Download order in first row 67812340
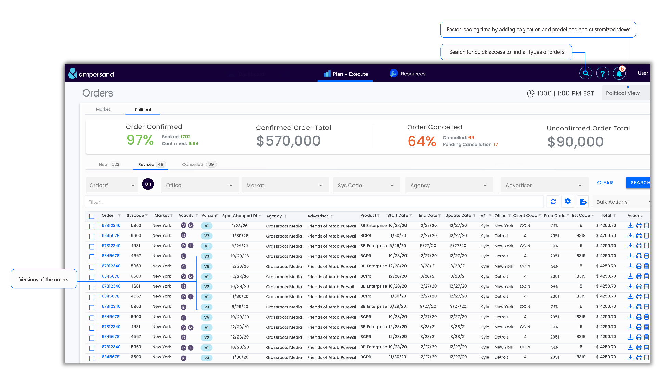Viewport: 657px width, 370px height. (x=630, y=226)
